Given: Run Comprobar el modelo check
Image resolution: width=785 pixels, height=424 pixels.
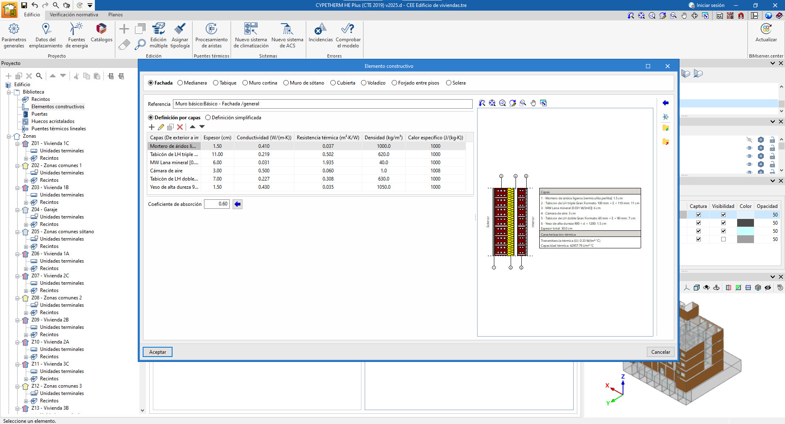Looking at the screenshot, I should [x=348, y=36].
